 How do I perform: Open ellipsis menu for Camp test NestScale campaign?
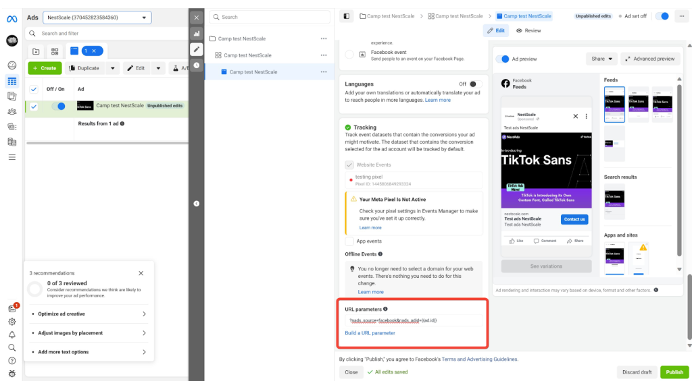pyautogui.click(x=324, y=38)
